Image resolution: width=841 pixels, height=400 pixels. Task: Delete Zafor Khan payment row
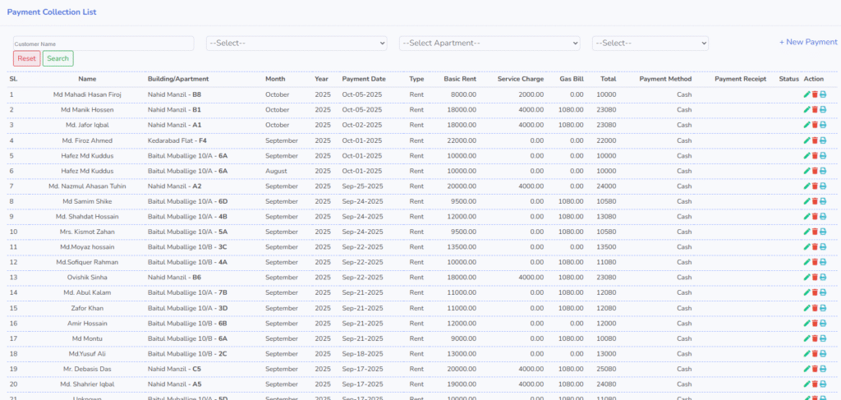click(x=815, y=308)
